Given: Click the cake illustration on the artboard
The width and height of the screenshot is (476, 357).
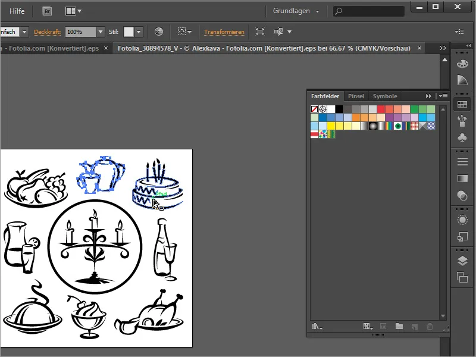Looking at the screenshot, I should pos(158,184).
